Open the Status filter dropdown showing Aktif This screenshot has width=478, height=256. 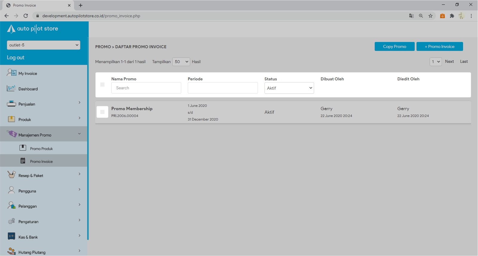289,88
